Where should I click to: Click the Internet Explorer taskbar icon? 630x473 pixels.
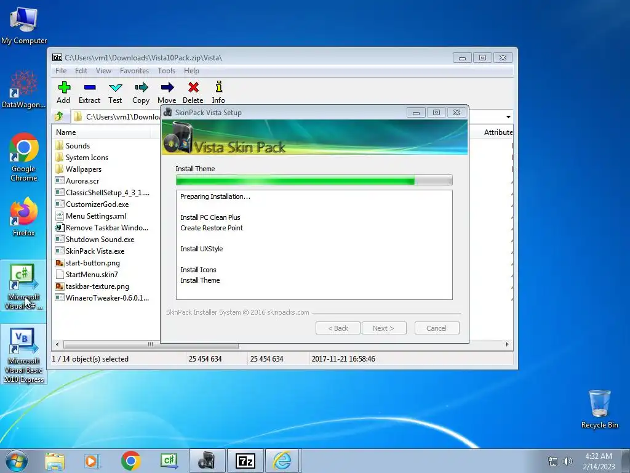click(282, 461)
